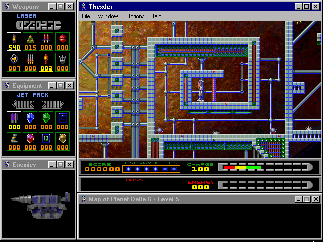Choose the green shield equipment item
The height and width of the screenshot is (242, 323).
pyautogui.click(x=46, y=121)
